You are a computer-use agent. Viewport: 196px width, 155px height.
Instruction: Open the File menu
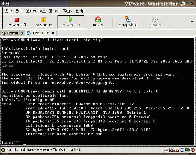click(x=8, y=11)
